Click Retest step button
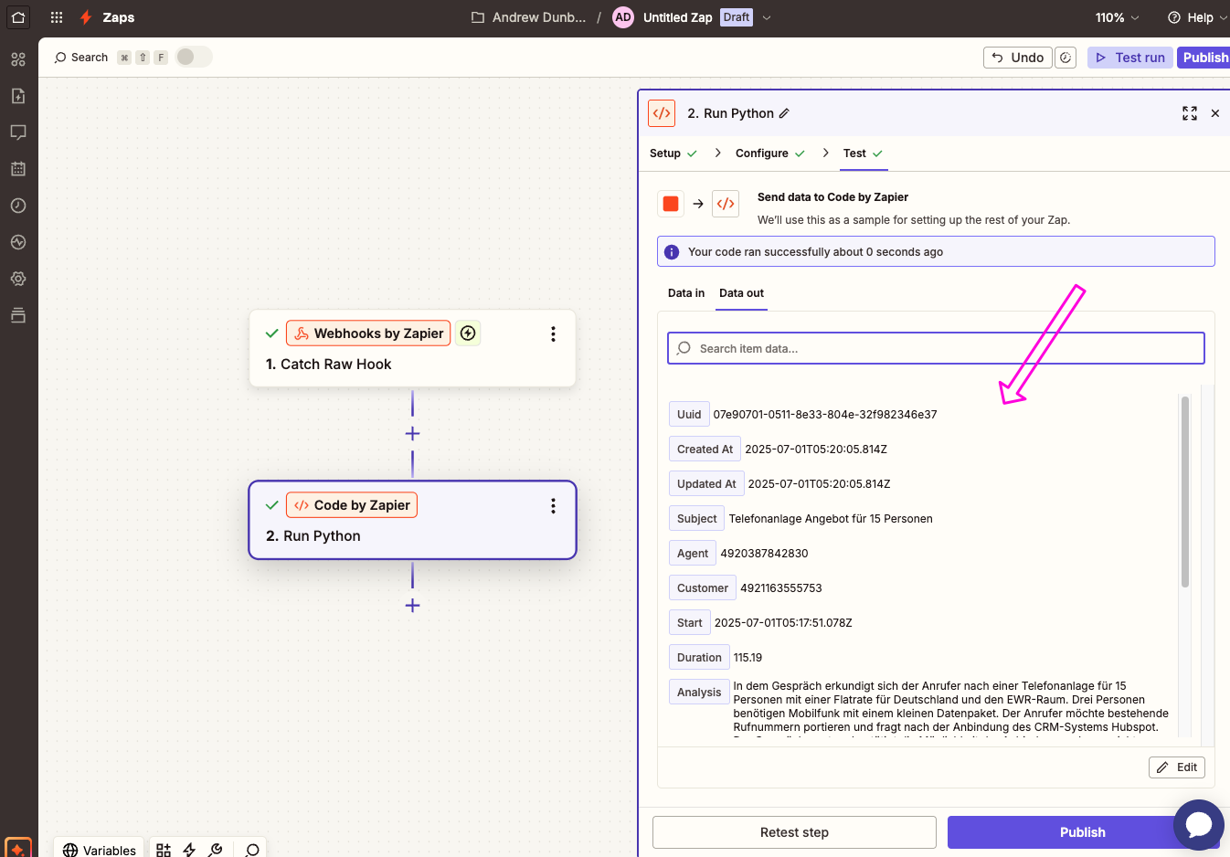This screenshot has height=857, width=1230. point(794,832)
